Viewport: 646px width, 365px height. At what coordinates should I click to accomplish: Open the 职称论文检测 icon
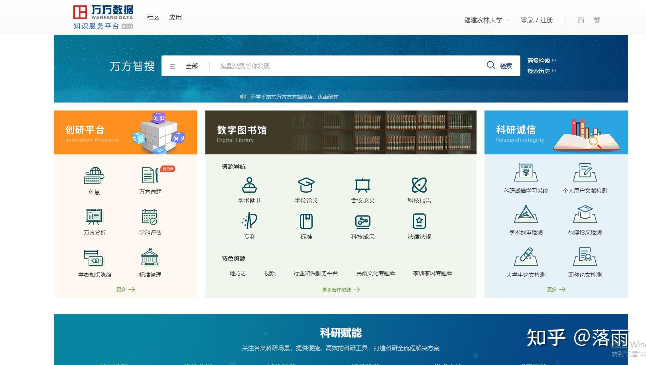585,256
